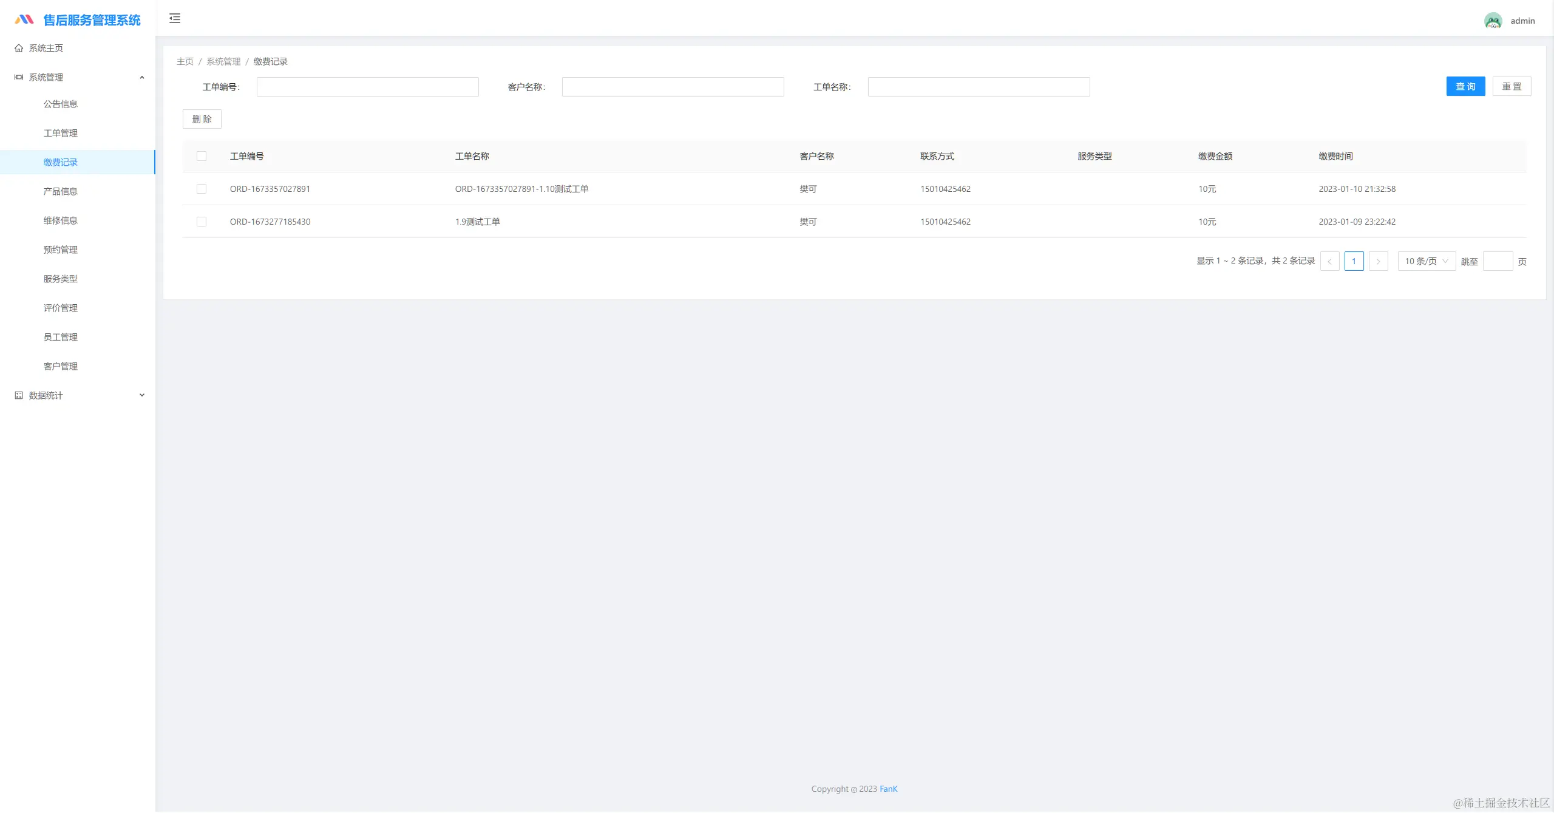Check row ORD-1673277185430 checkbox
1554x813 pixels.
click(x=202, y=222)
